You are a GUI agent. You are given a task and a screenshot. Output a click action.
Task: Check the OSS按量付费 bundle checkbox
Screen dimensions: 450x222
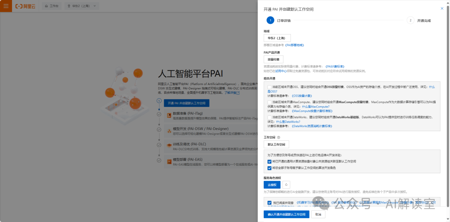coord(270,87)
